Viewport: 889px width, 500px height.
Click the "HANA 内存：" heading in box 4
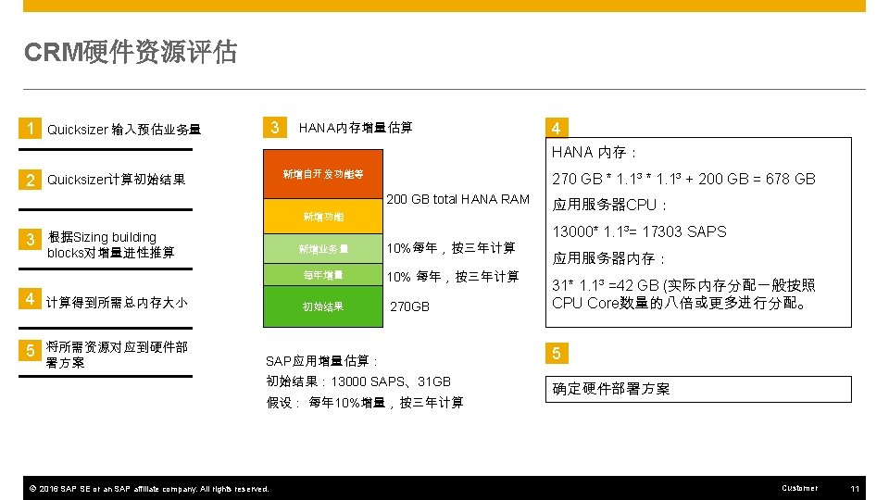(595, 153)
